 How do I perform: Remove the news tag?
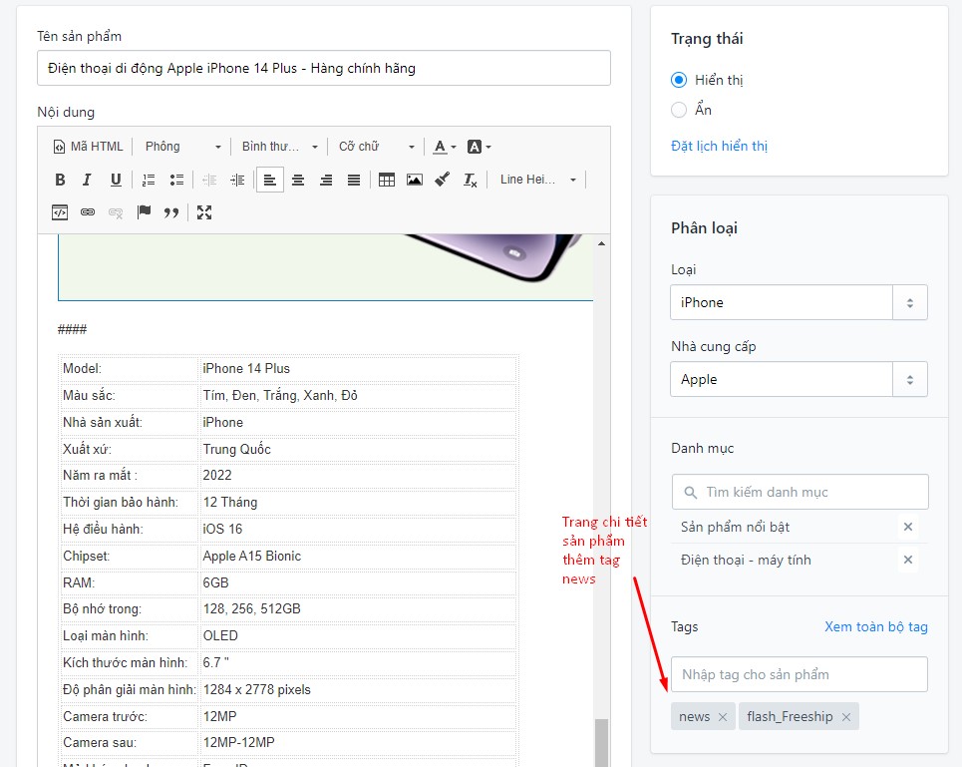coord(723,717)
